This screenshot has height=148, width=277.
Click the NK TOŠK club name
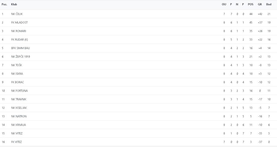tap(17, 65)
